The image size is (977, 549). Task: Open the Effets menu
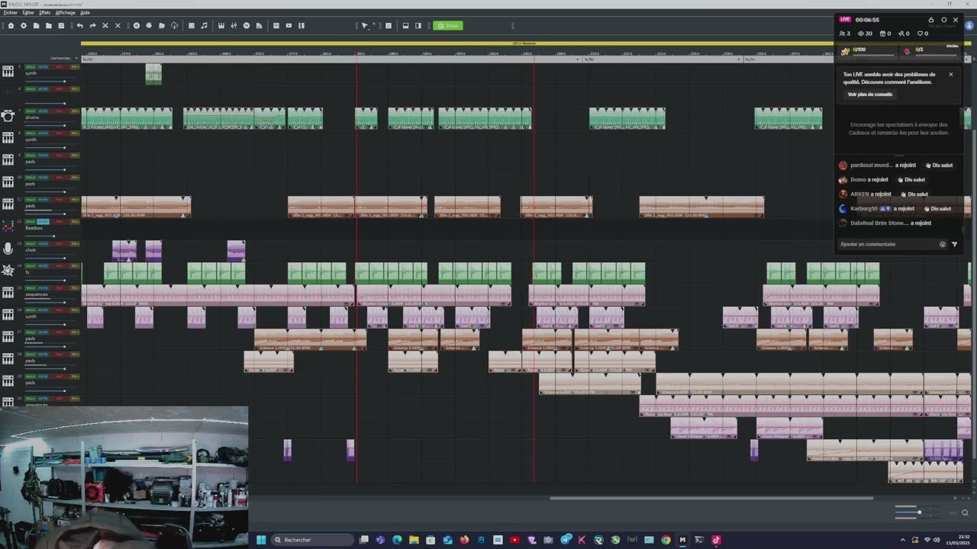(x=44, y=12)
